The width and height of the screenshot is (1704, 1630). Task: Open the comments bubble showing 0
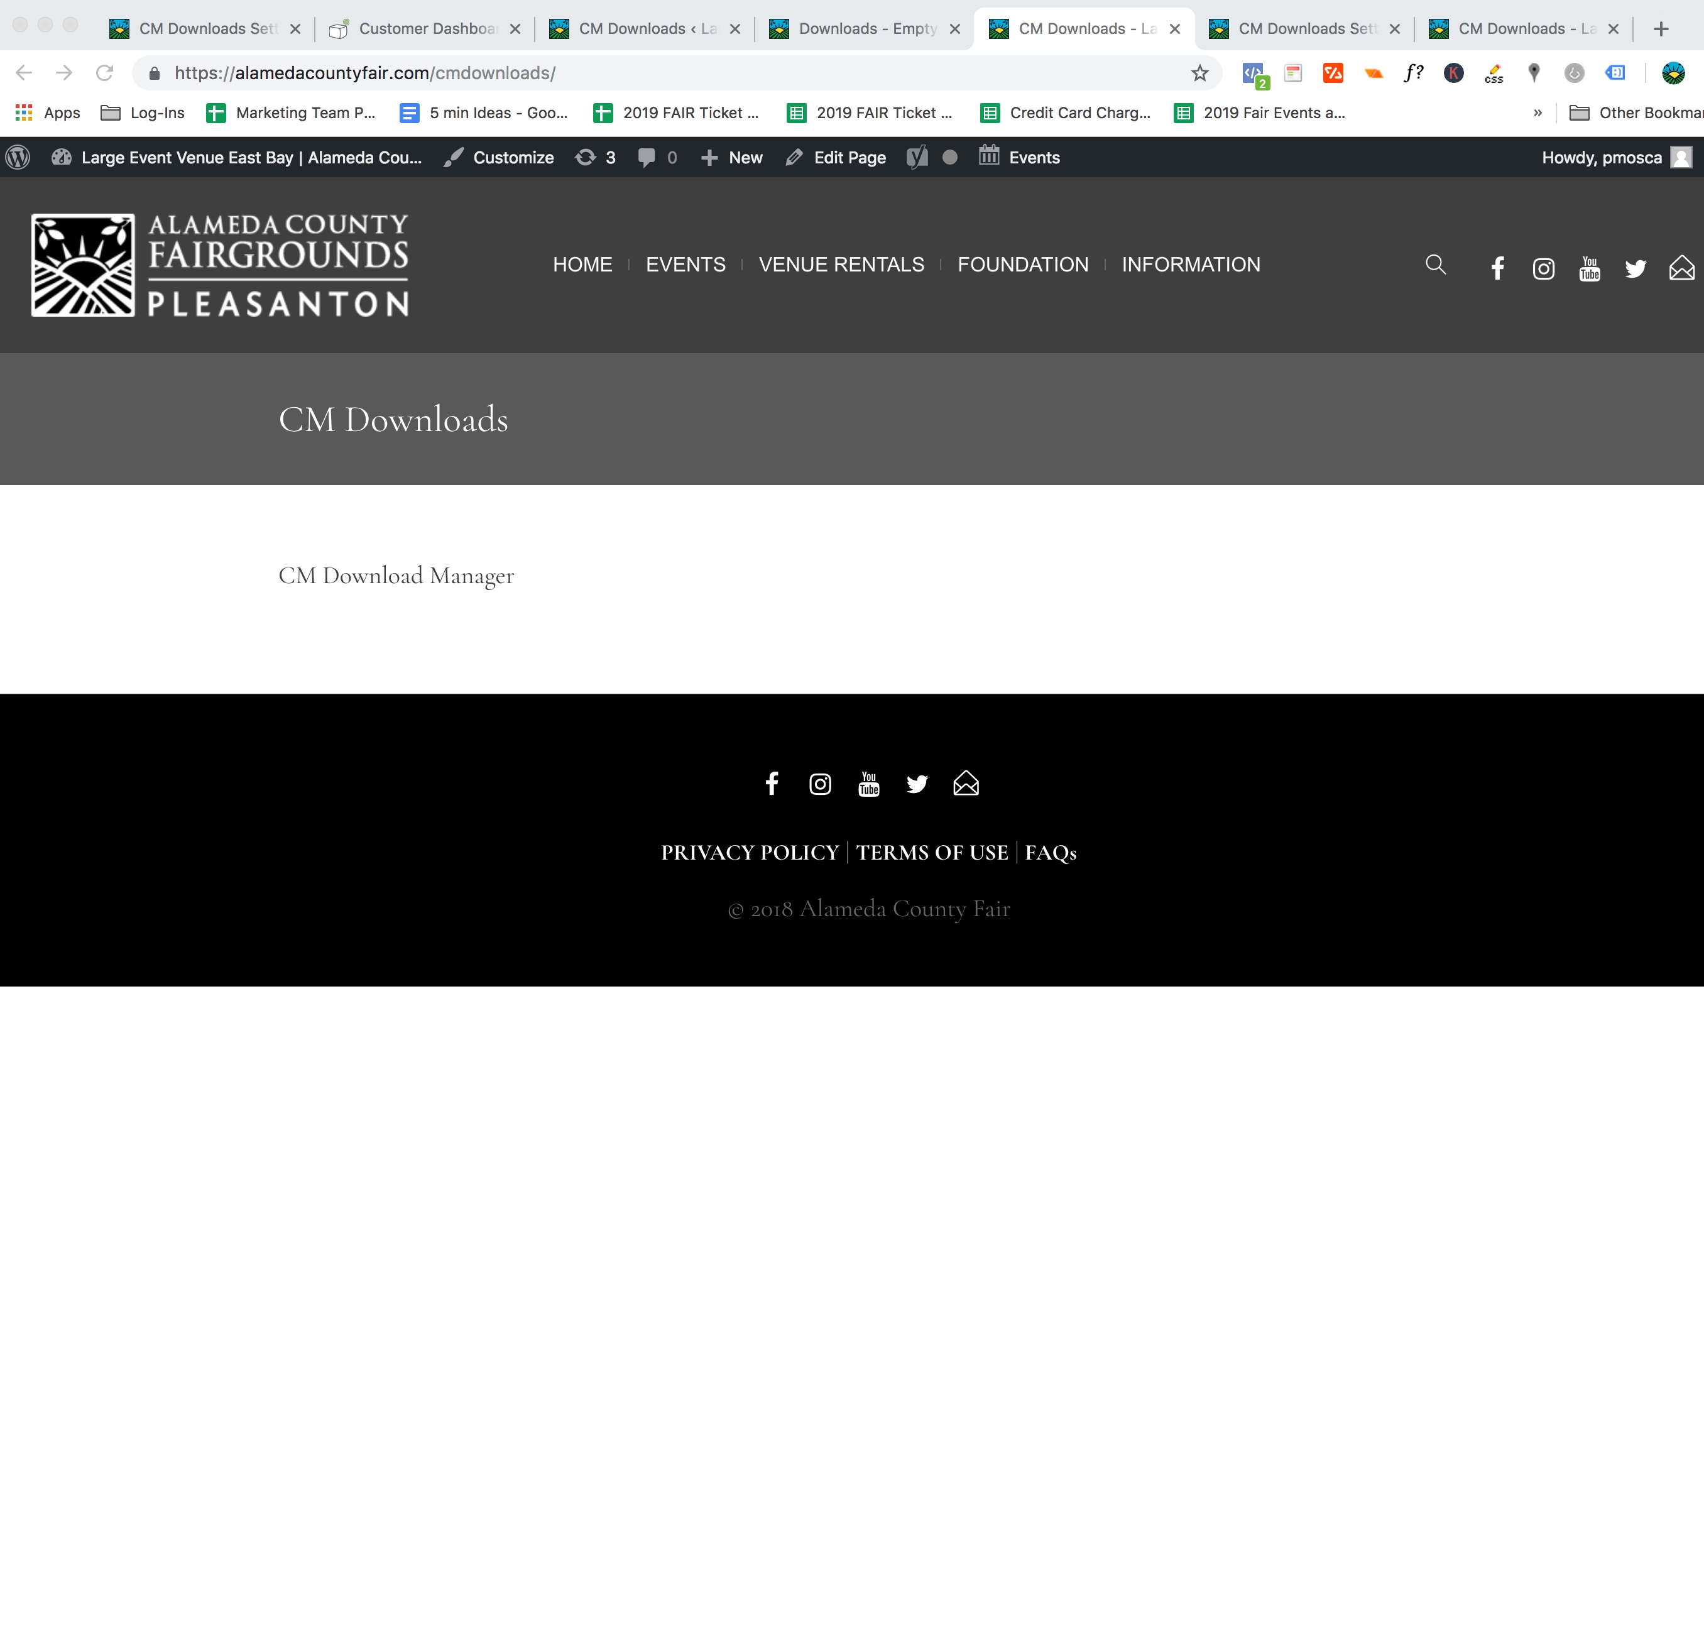point(657,157)
